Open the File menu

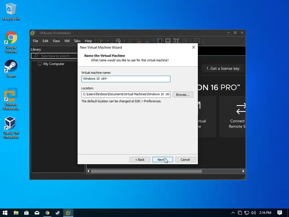36,41
